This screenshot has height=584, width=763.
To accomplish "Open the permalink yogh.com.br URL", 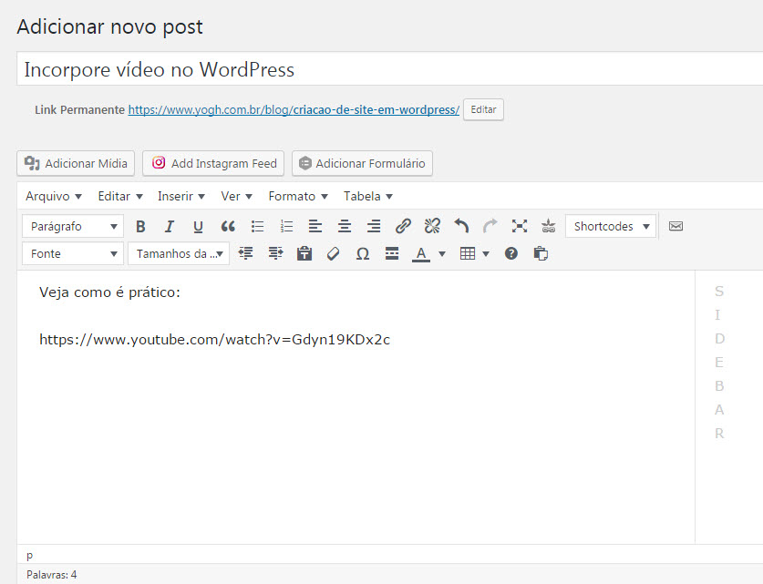I will tap(293, 109).
